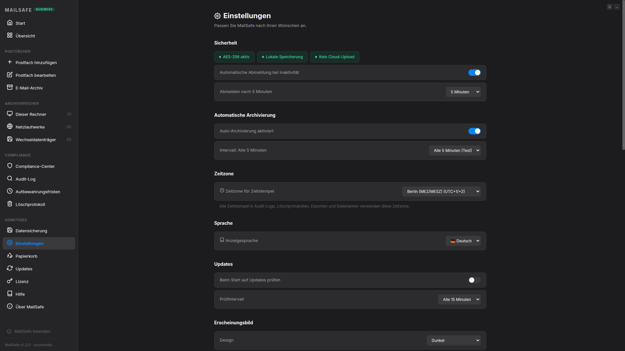Open the Prüfintervall selector set to Alle 15 Minuten

pyautogui.click(x=459, y=299)
